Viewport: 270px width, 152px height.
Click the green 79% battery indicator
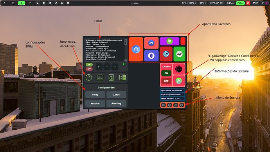pos(240,3)
